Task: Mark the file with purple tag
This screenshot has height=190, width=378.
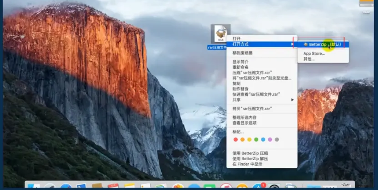Action: [270, 140]
